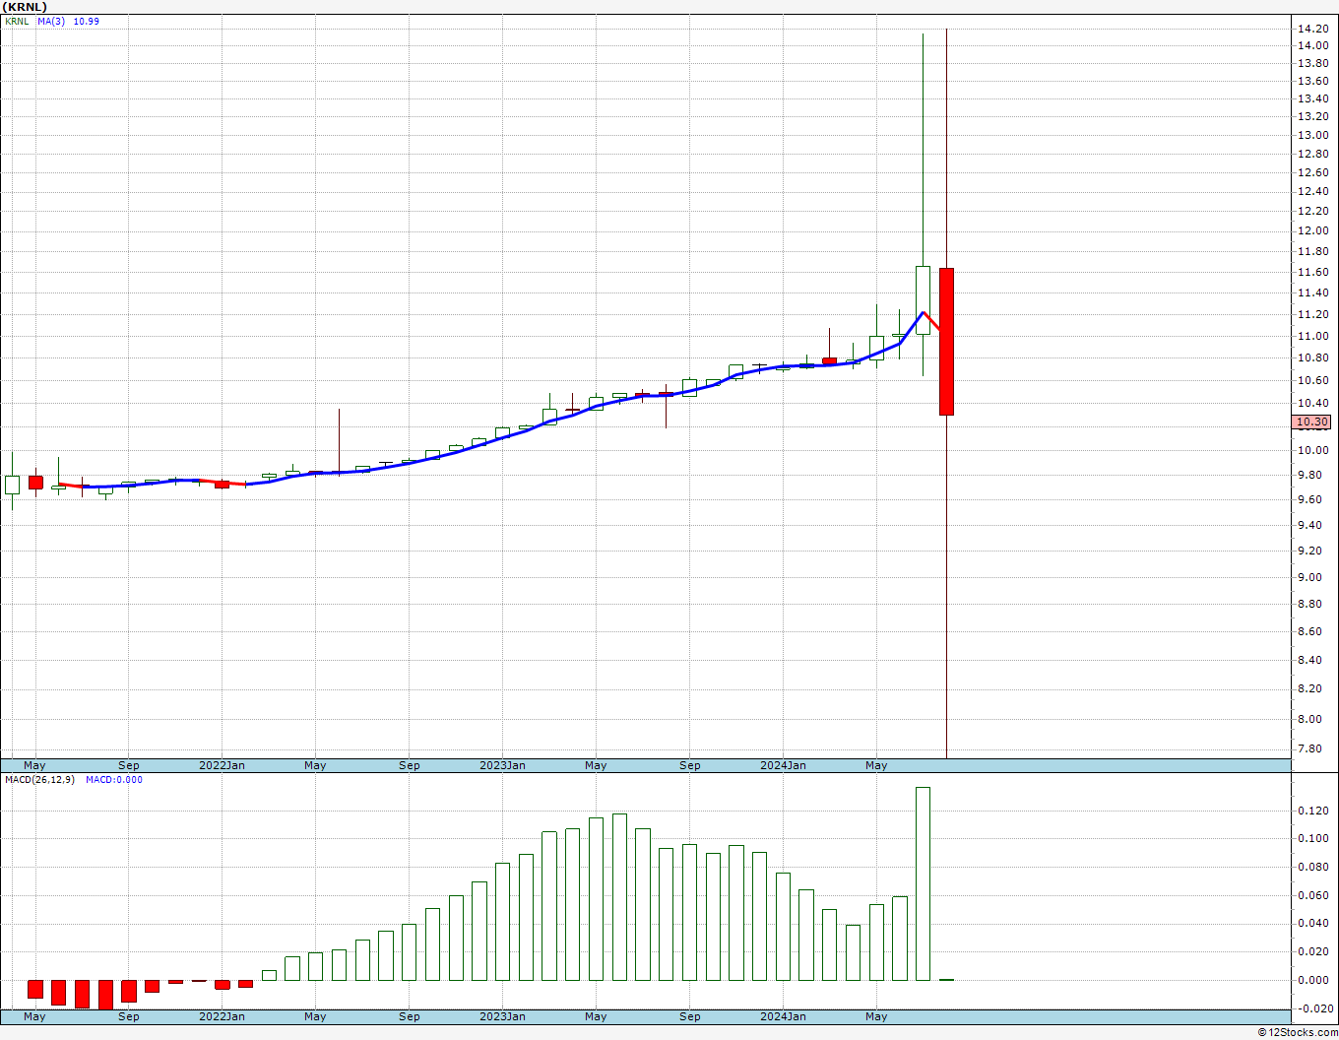The image size is (1339, 1040).
Task: Select the 10.99 moving average value
Action: (87, 22)
